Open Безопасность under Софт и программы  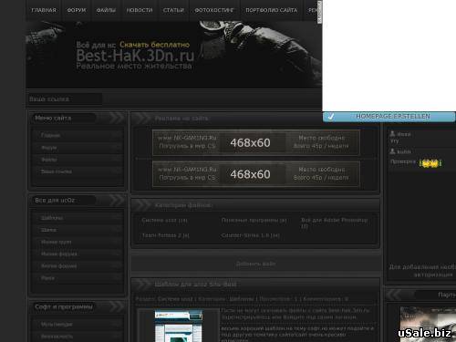(57, 337)
